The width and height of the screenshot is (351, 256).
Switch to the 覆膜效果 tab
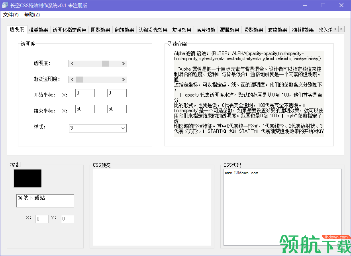point(229,30)
